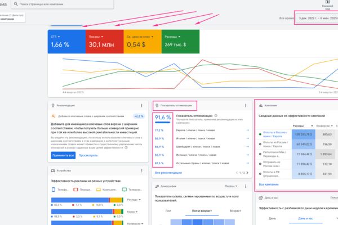Click the blue Применить все button
The width and height of the screenshot is (338, 225).
(63, 155)
